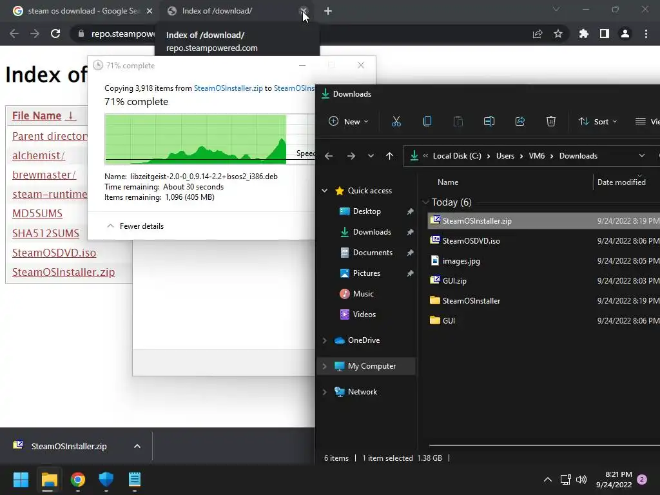Go forward in the Downloads Explorer window
This screenshot has width=660, height=495.
(351, 156)
